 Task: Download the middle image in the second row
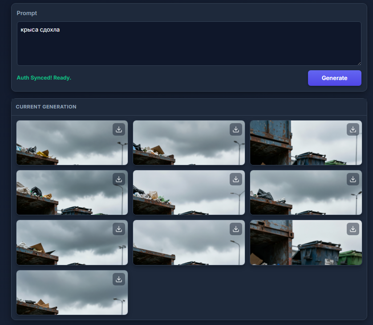(x=236, y=179)
